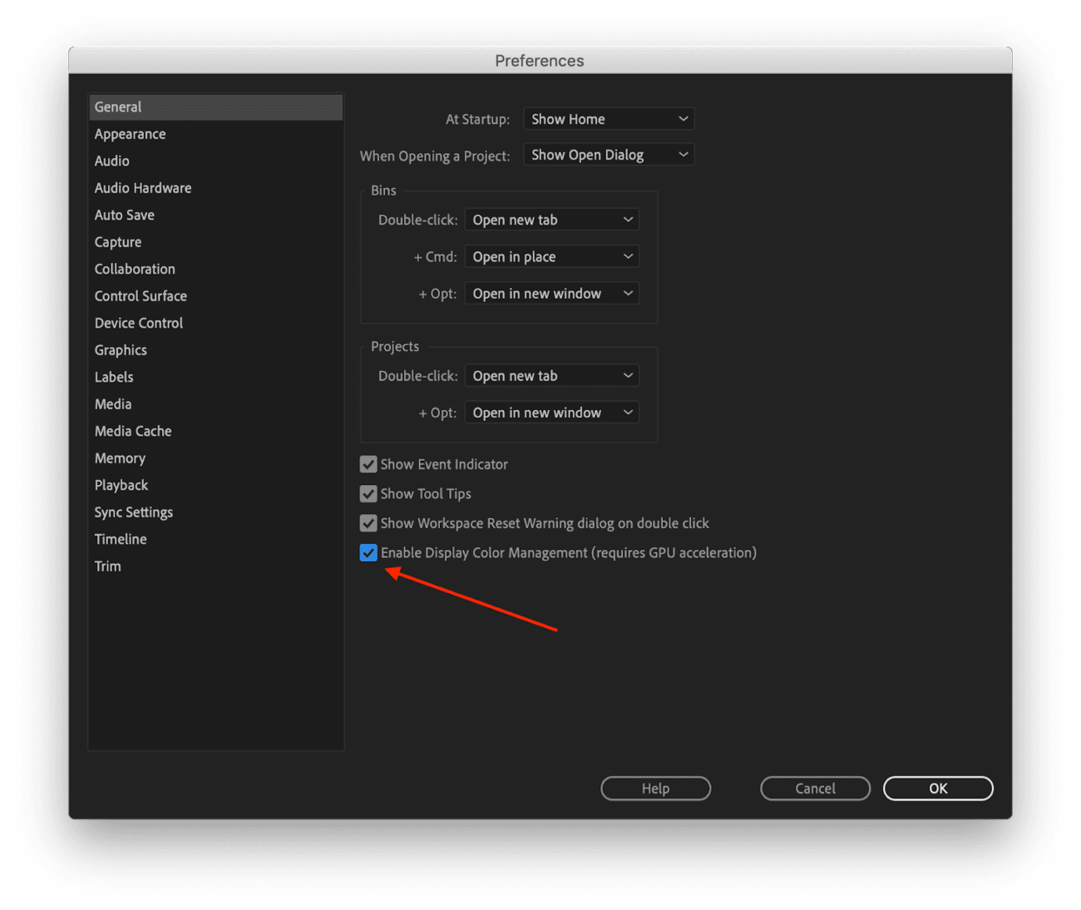Open the Playback preferences page

(121, 485)
